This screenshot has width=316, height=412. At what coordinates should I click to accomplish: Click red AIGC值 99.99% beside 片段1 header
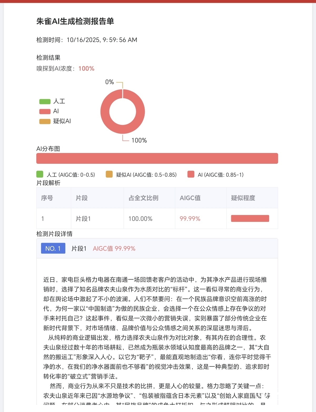click(x=114, y=248)
